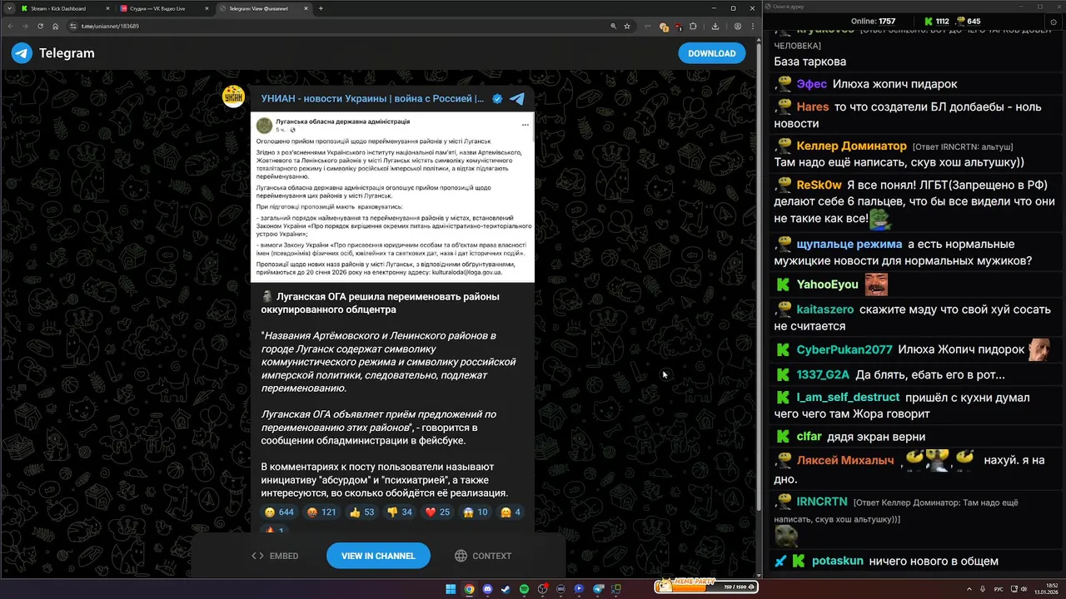Open the UNIAN channel avatar

point(234,97)
